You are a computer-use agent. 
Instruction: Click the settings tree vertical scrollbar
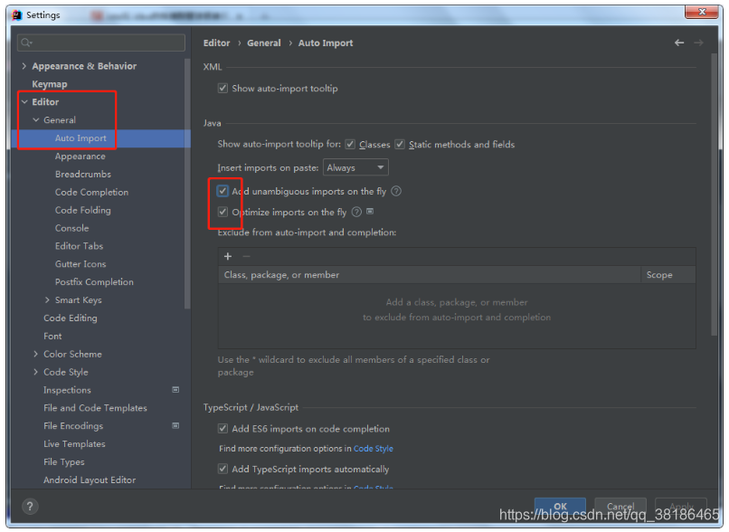(x=187, y=184)
